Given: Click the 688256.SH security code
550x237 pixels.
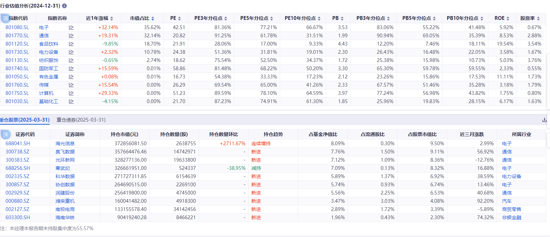Looking at the screenshot, I should [18, 168].
